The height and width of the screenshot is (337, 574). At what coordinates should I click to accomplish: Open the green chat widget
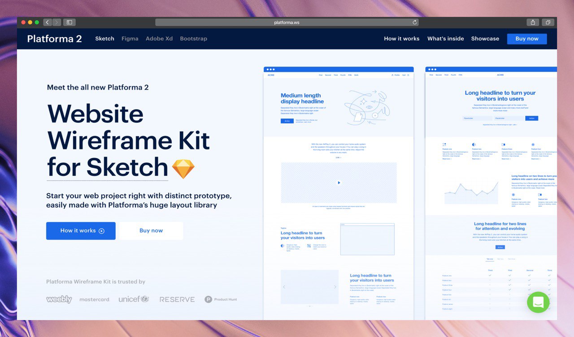(x=538, y=302)
